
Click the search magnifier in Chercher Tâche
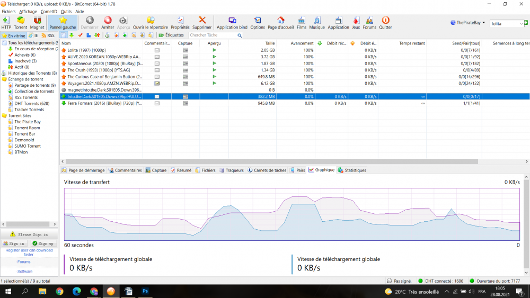[240, 35]
